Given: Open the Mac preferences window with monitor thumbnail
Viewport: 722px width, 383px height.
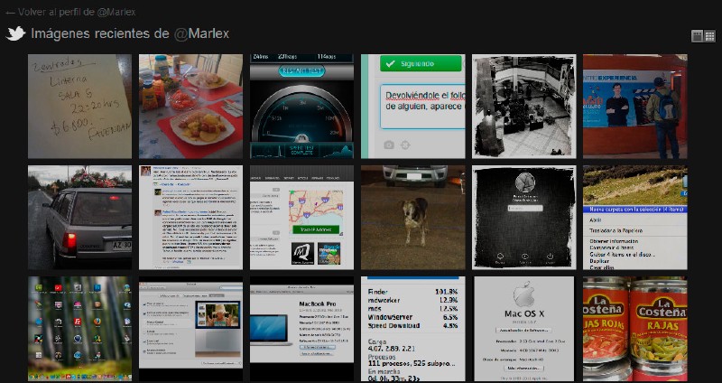Looking at the screenshot, I should pos(190,329).
